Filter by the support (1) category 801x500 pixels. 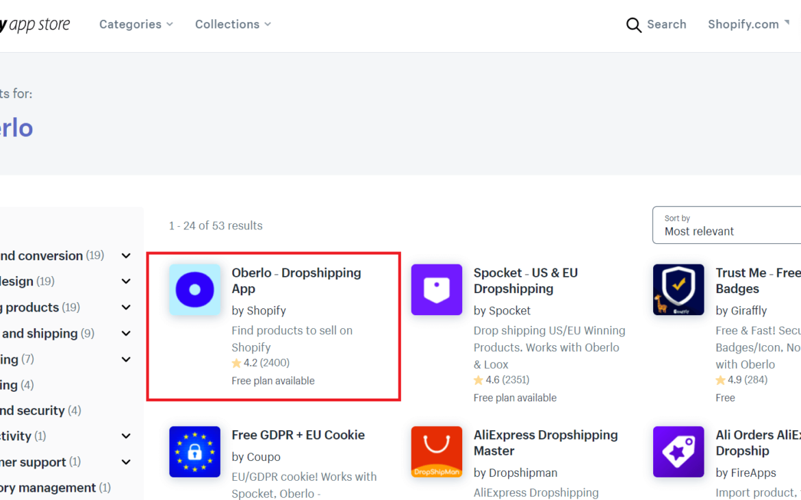[x=40, y=462]
